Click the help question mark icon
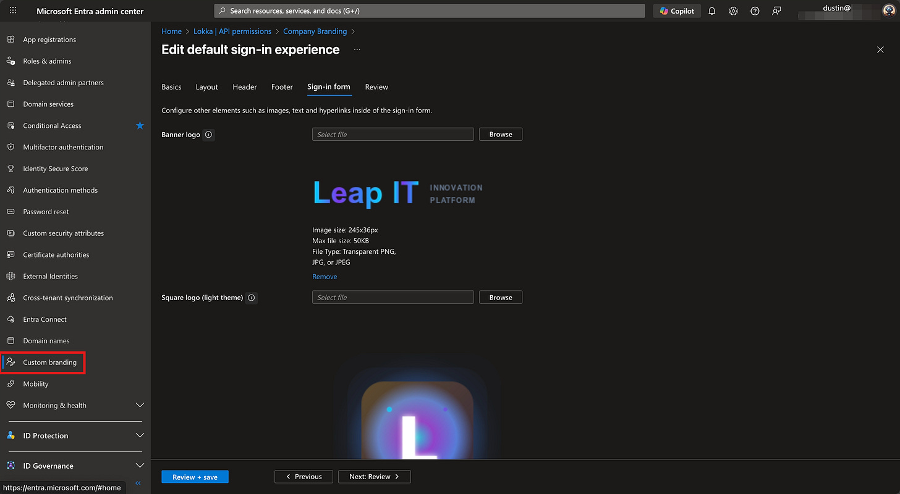This screenshot has height=494, width=900. (x=755, y=11)
